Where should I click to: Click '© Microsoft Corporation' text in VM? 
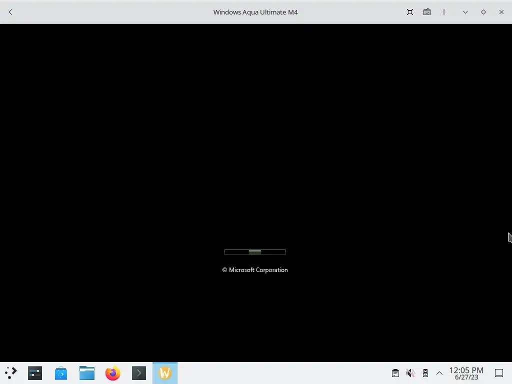tap(255, 270)
